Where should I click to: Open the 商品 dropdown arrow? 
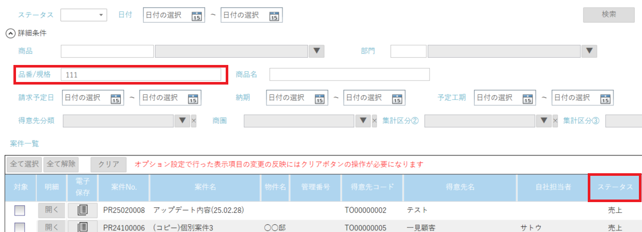[317, 51]
